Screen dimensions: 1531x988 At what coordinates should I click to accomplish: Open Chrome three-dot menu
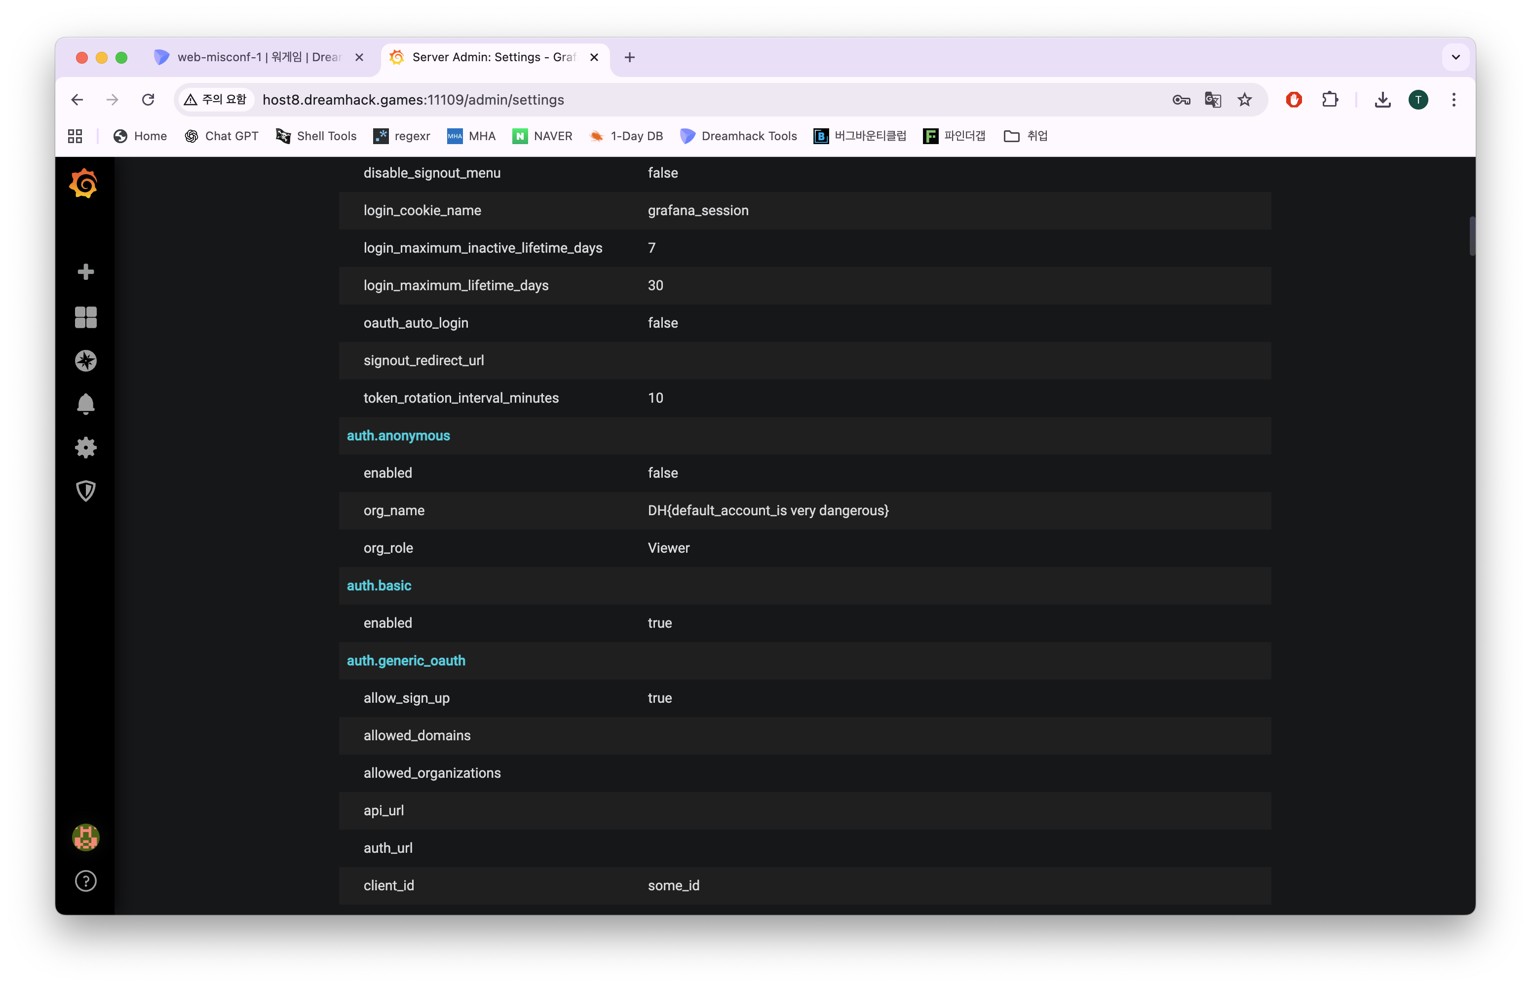click(1454, 100)
